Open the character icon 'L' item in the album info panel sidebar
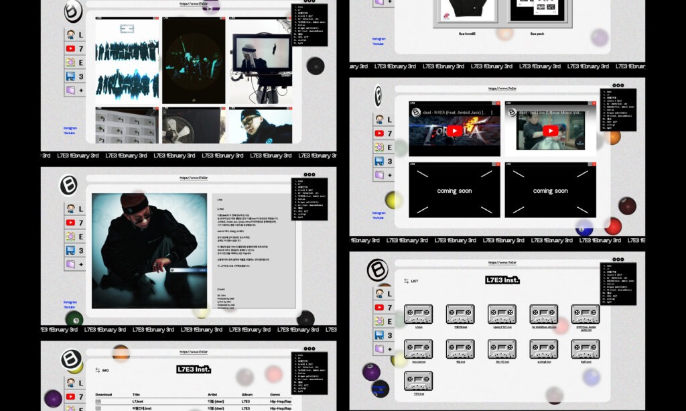 pyautogui.click(x=75, y=209)
